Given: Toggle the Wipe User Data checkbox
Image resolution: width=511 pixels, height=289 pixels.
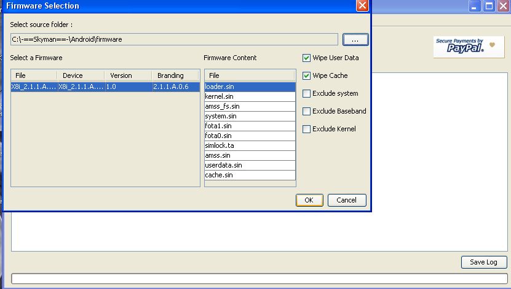Looking at the screenshot, I should coord(307,58).
